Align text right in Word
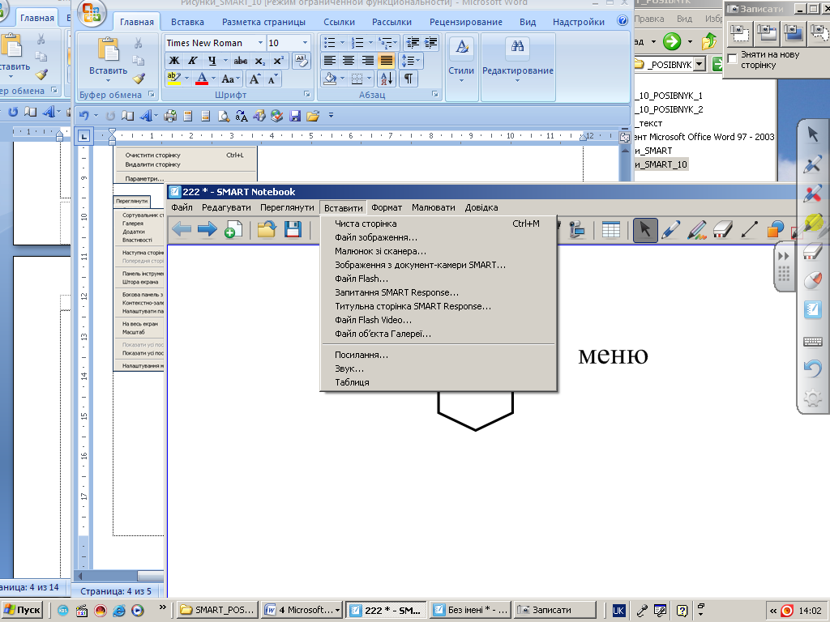830x622 pixels. point(367,61)
